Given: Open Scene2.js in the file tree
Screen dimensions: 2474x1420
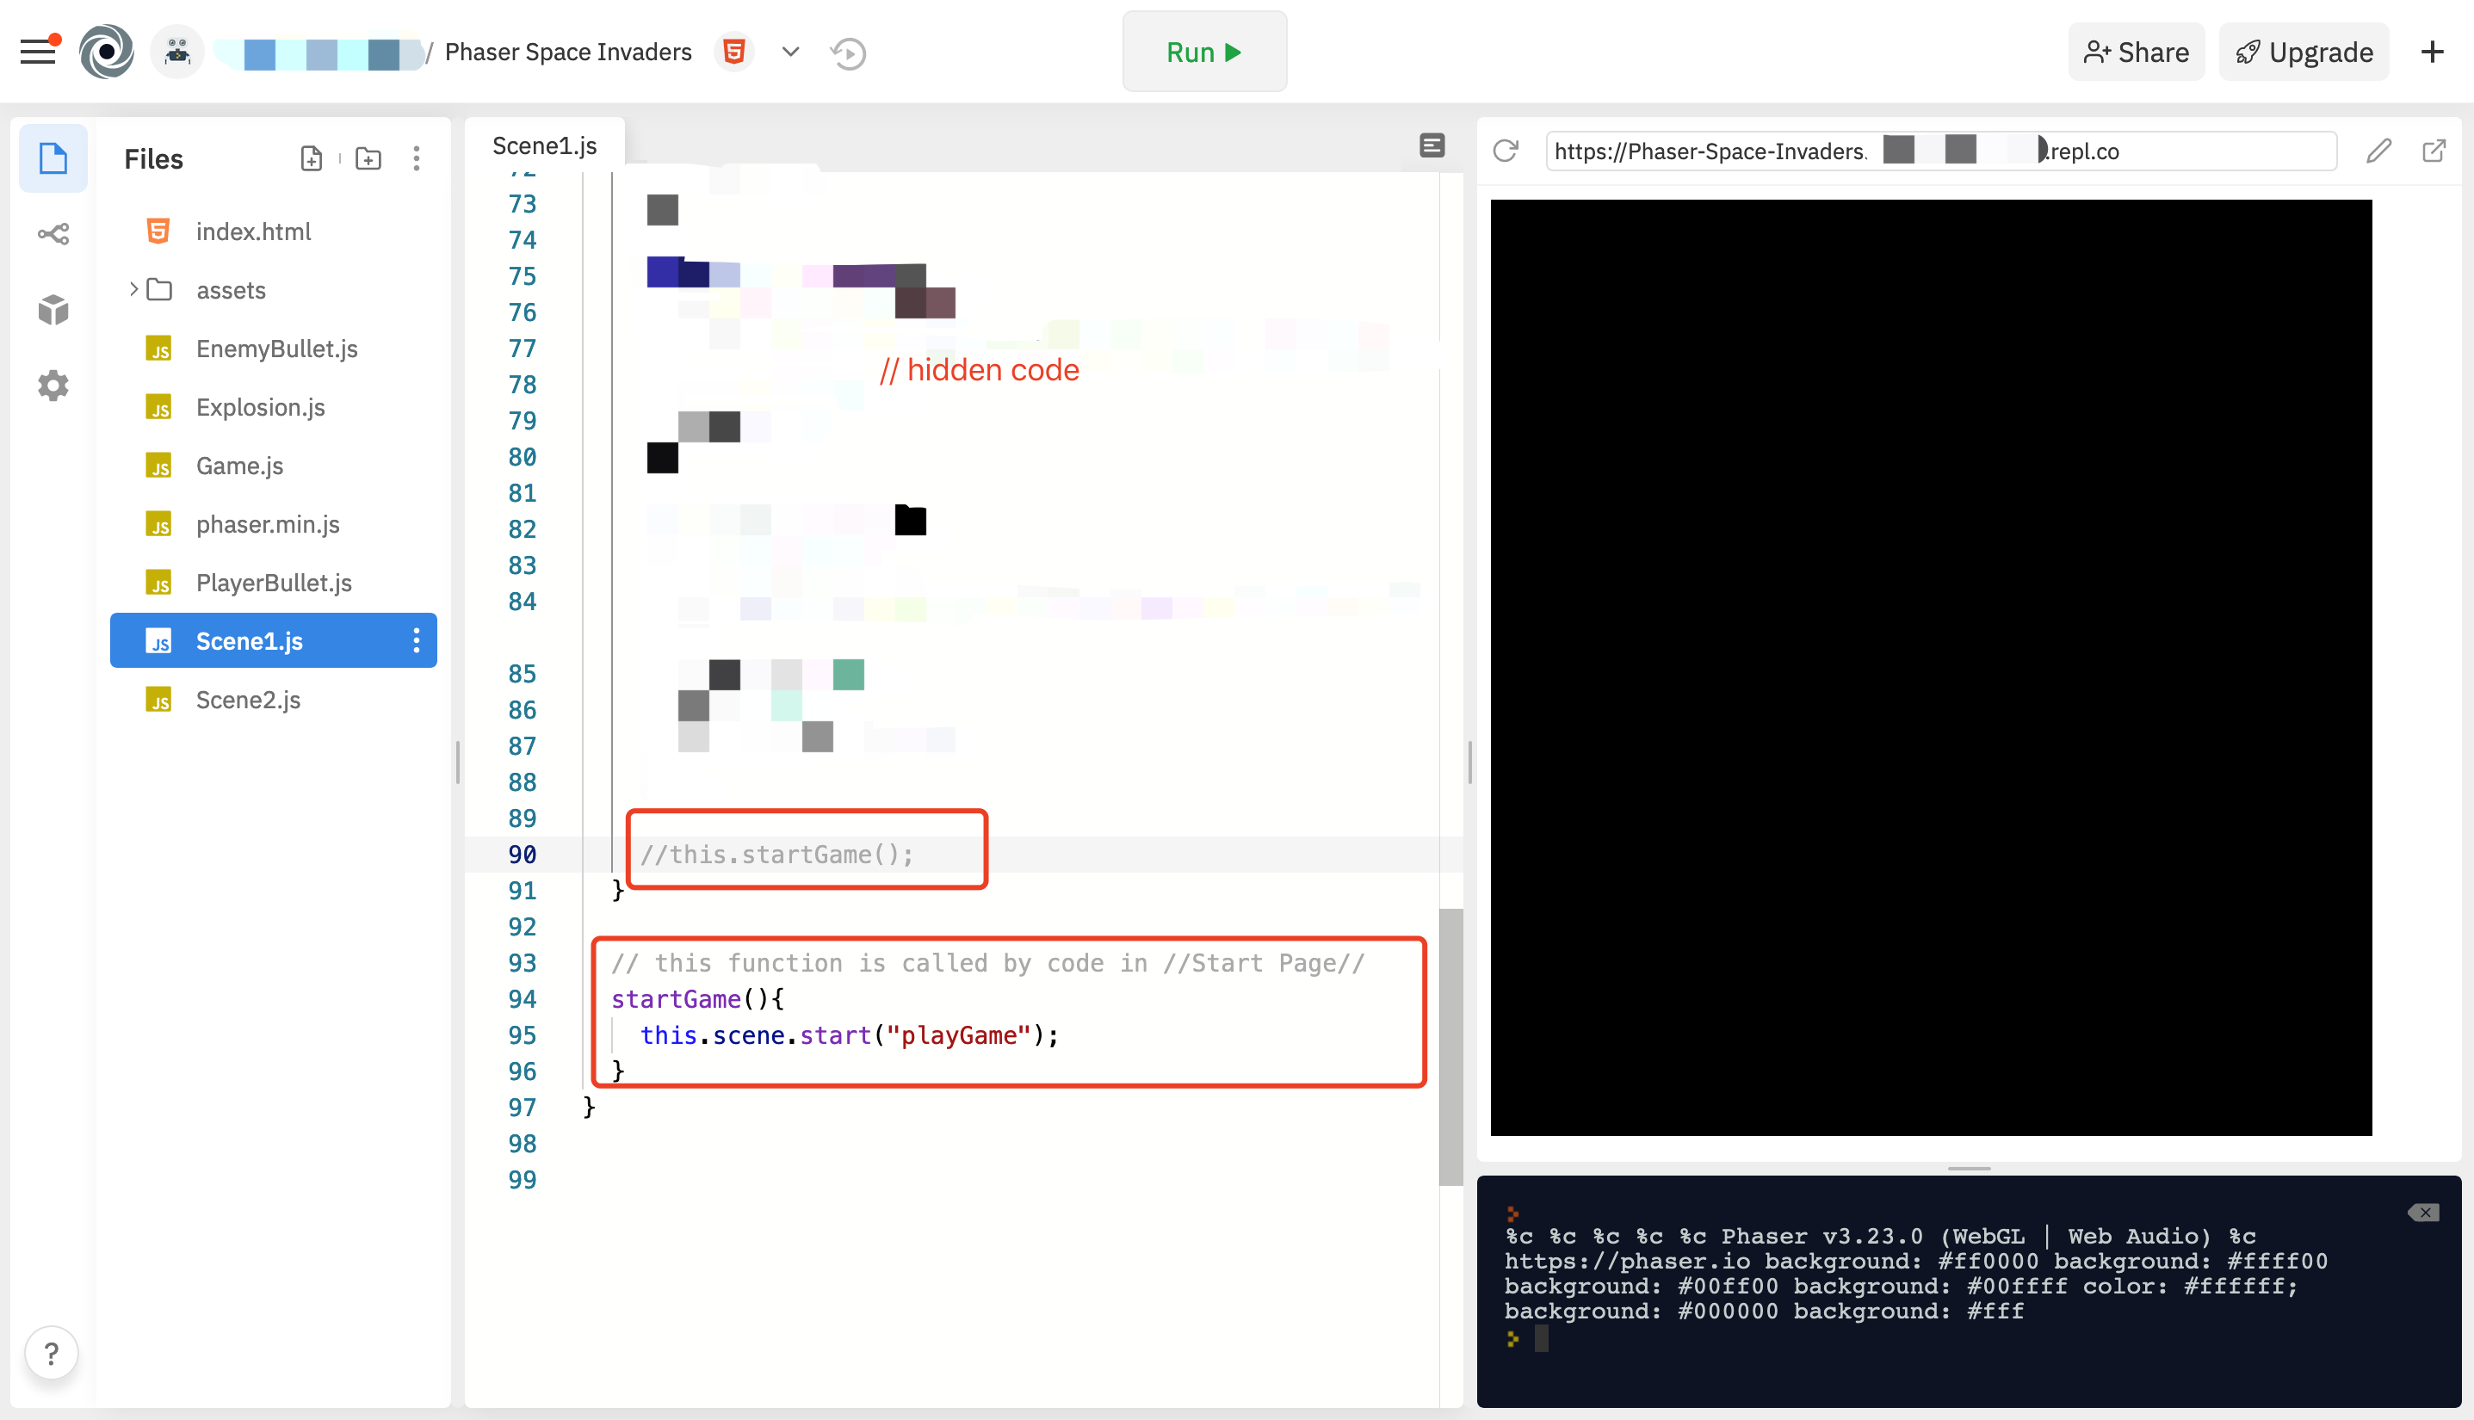Looking at the screenshot, I should (248, 700).
